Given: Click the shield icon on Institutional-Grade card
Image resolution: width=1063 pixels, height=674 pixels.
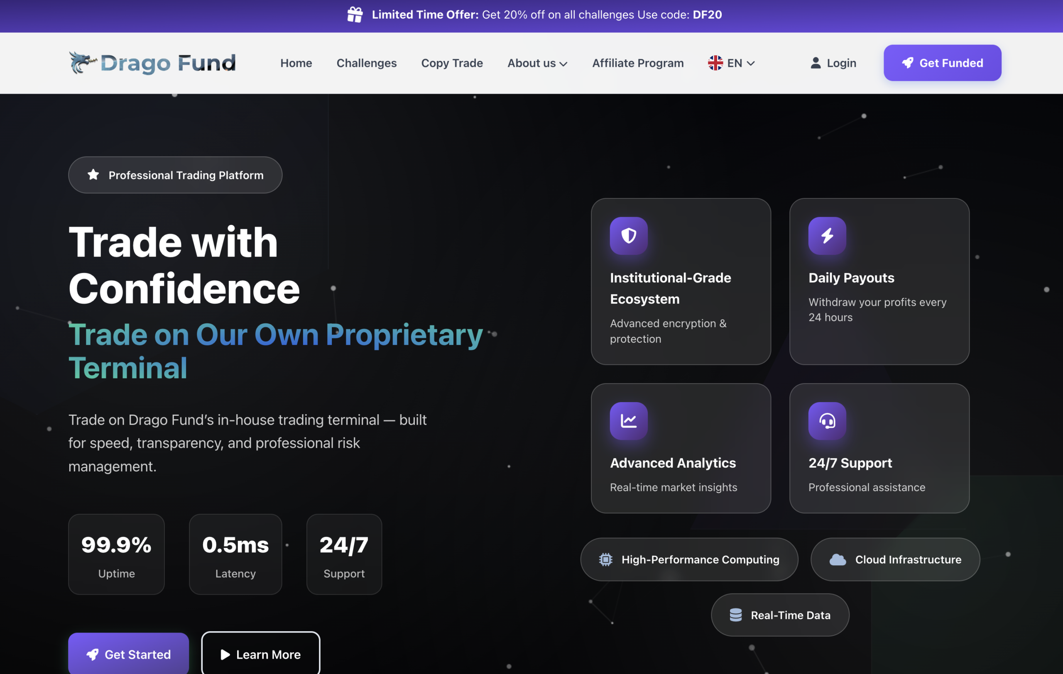Looking at the screenshot, I should (x=629, y=236).
